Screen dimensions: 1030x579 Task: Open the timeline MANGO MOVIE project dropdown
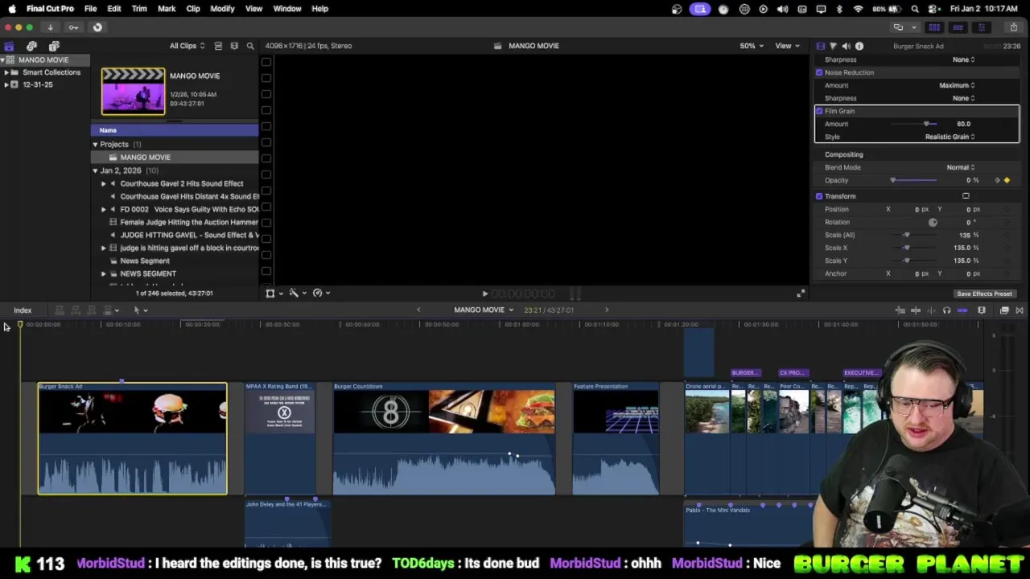click(483, 310)
